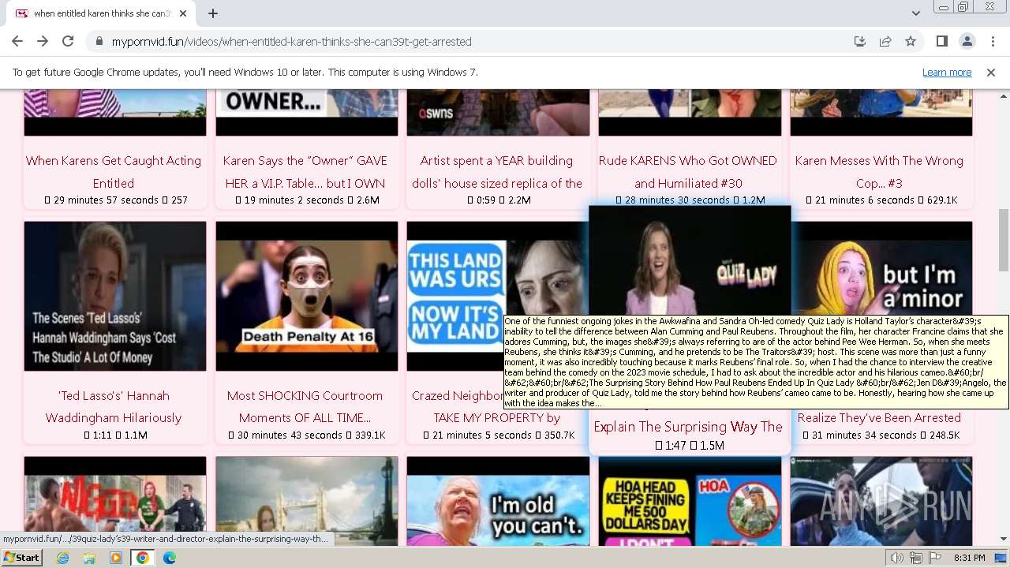
Task: Open 'Ted Lasso's Hannah Waddingham Hilariously' title
Action: click(114, 406)
